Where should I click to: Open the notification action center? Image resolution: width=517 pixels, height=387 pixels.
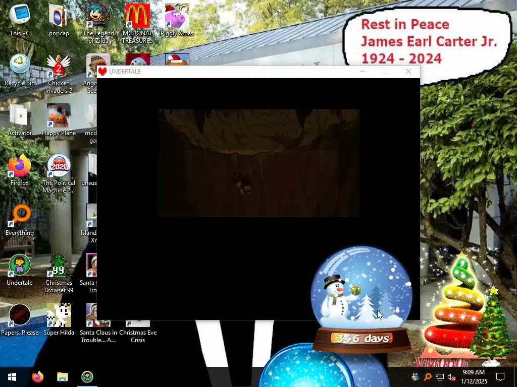pos(500,377)
